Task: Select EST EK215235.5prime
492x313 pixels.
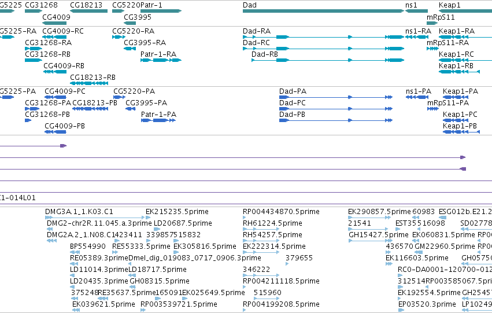Action: (148, 218)
